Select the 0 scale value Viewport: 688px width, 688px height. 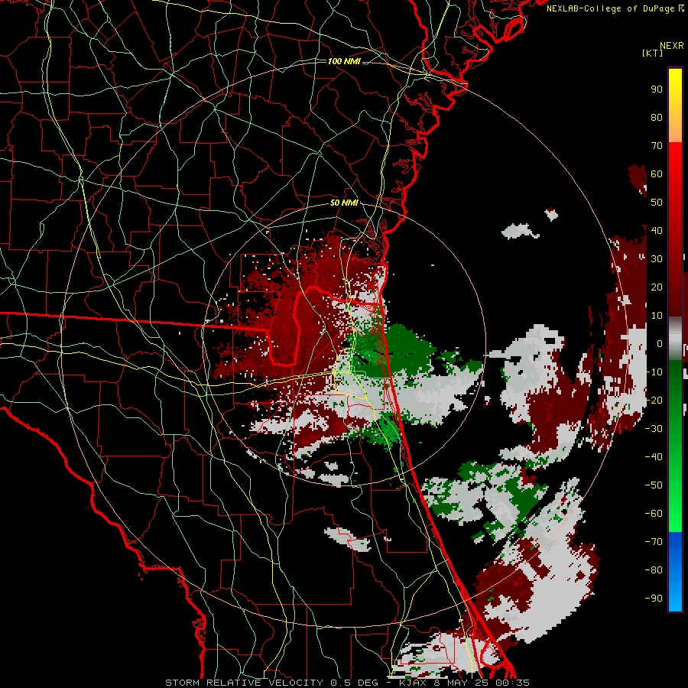(660, 343)
